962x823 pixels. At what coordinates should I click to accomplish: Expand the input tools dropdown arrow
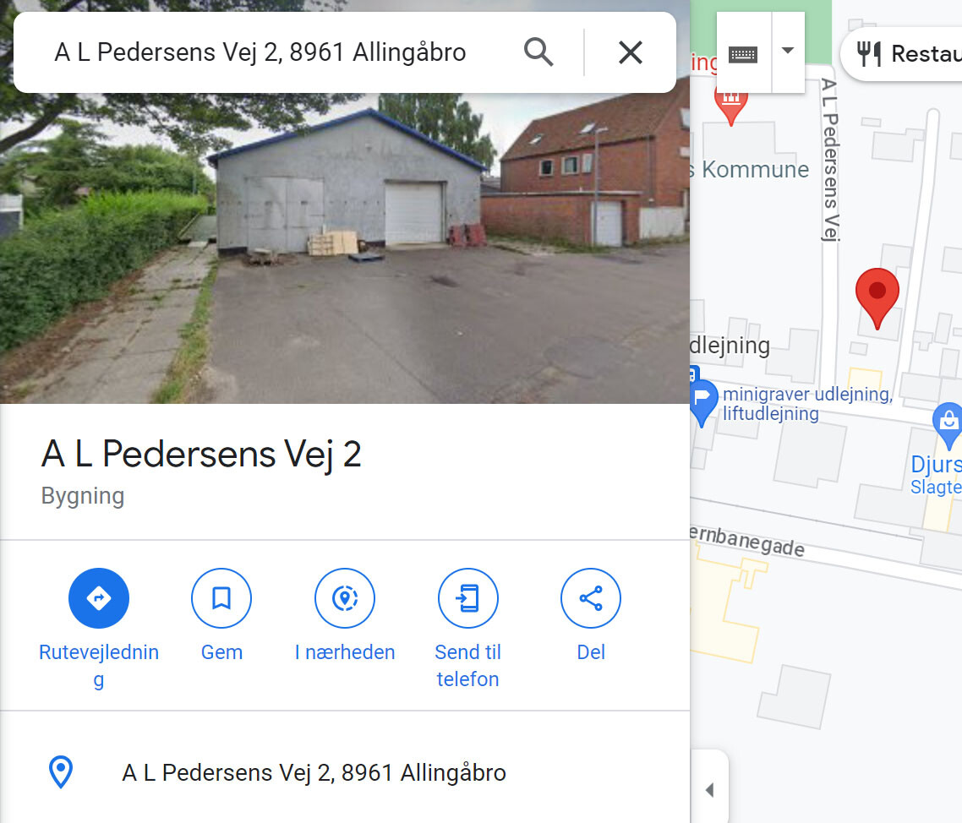pos(788,52)
